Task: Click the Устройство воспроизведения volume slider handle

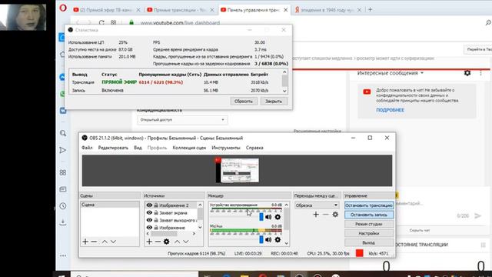Action: point(261,217)
